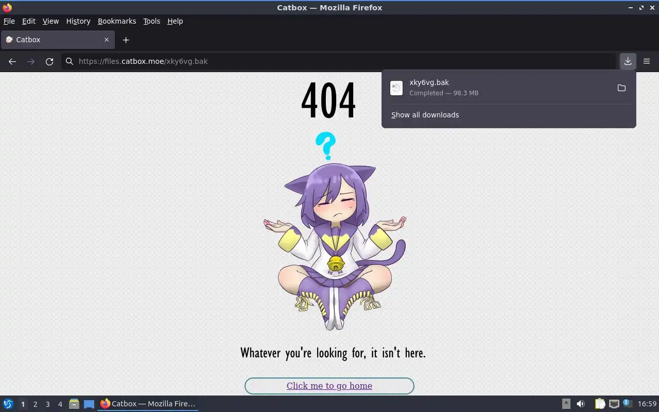Open the Bookmarks menu
The image size is (659, 412).
tap(117, 21)
